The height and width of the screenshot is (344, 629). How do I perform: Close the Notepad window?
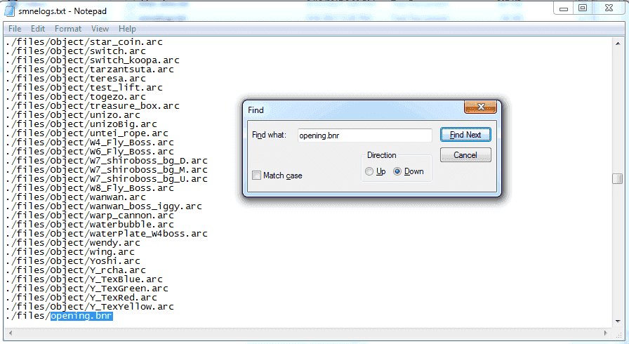tap(609, 8)
